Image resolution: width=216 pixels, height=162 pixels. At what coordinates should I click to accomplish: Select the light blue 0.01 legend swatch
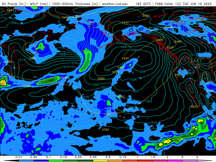26,161
